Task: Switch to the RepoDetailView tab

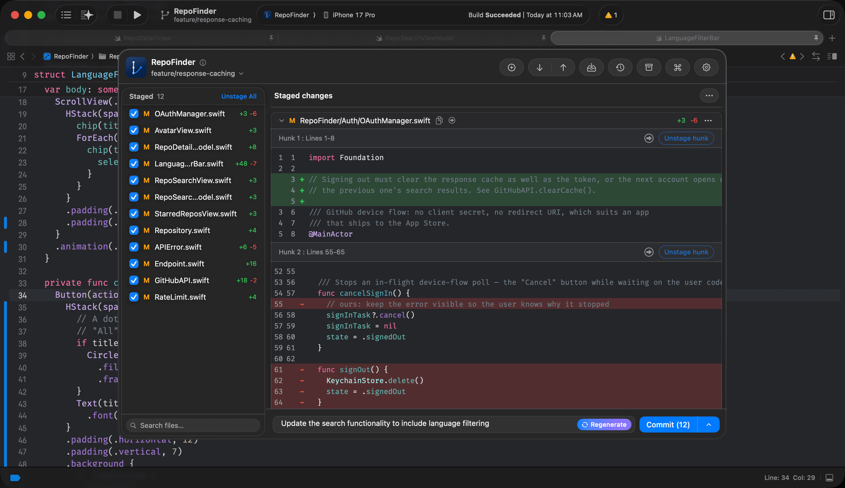Action: pyautogui.click(x=143, y=38)
